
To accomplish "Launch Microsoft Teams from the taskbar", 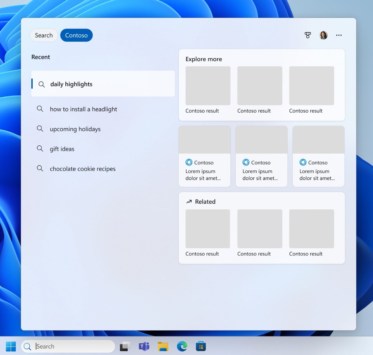I will (144, 346).
